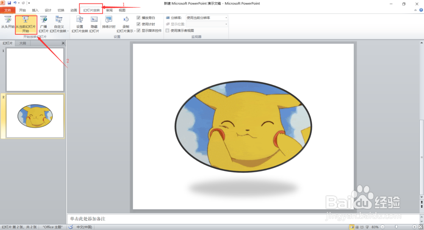Click notes area 单击此处添加备注
Screen dimensions: 424x230
[88, 219]
